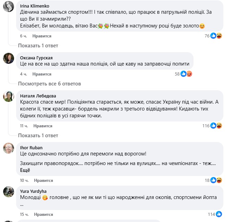View the 114 likes on Yura Yurdyha's comment
234x222 pixels.
pos(215,214)
